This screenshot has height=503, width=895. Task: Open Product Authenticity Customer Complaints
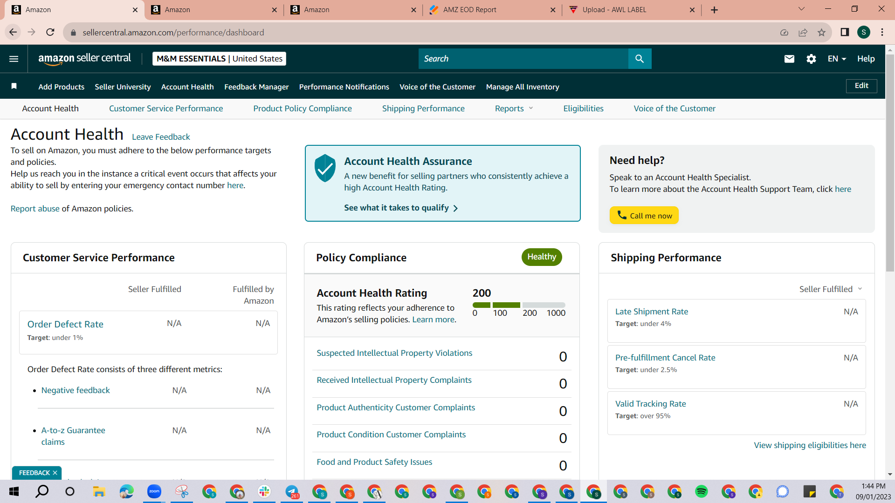pos(396,408)
